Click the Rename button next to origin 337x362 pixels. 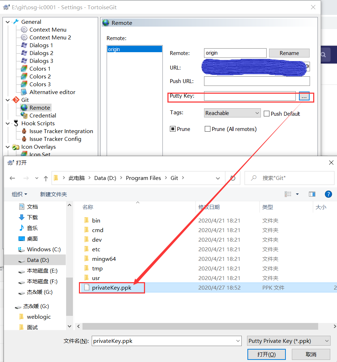pos(289,53)
